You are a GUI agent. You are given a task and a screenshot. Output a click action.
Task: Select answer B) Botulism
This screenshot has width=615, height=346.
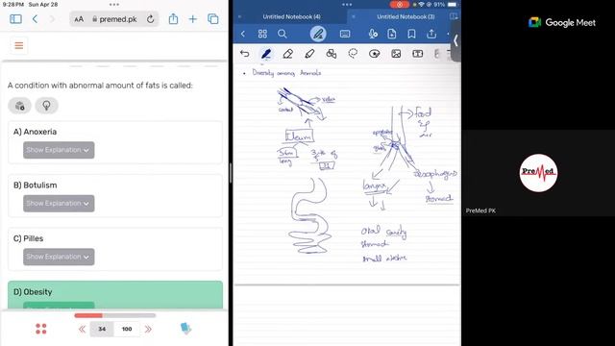pos(115,196)
